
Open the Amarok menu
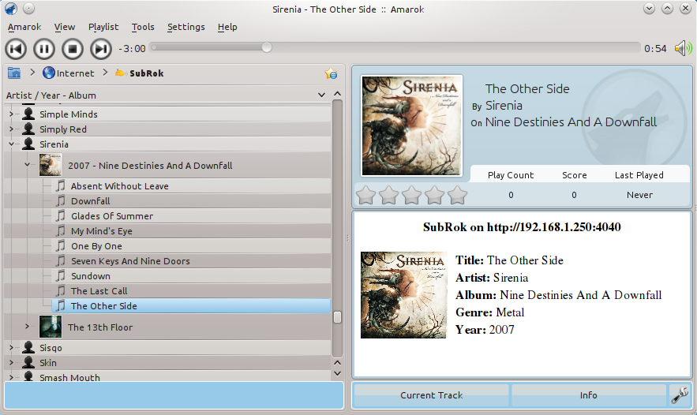click(x=24, y=27)
